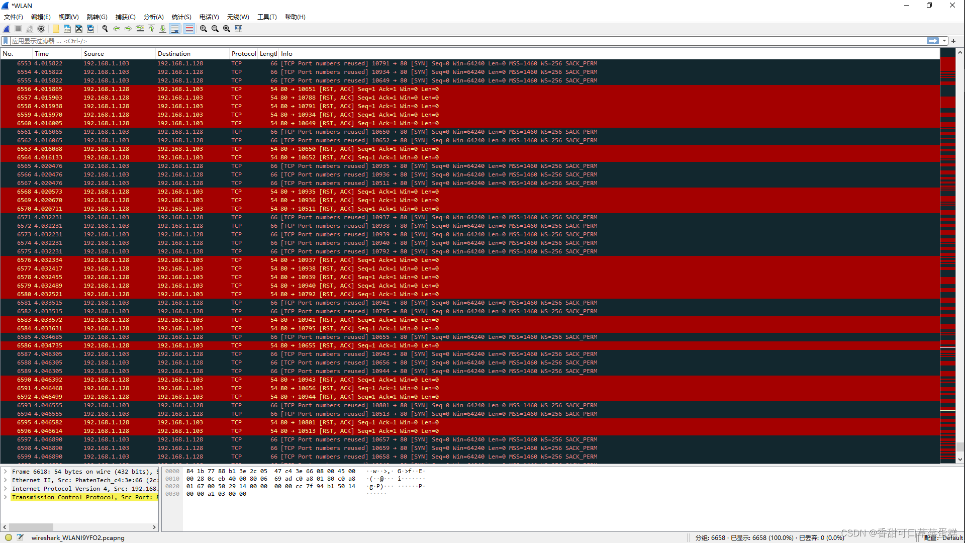Open the 统计(S) statistics menu
The image size is (965, 543).
pos(181,17)
